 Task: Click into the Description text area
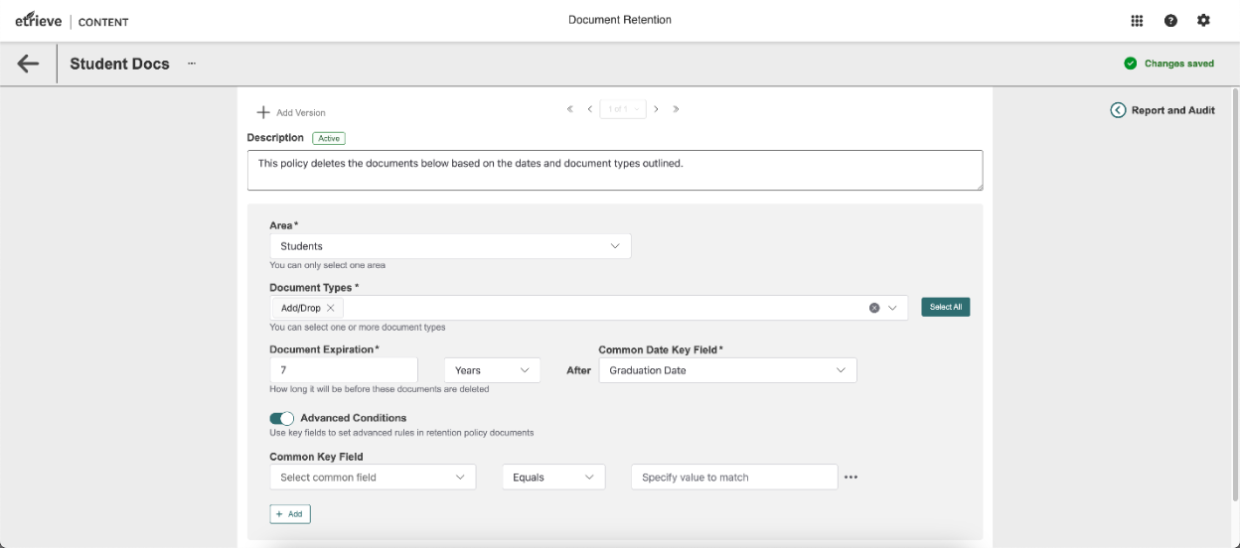coord(615,170)
